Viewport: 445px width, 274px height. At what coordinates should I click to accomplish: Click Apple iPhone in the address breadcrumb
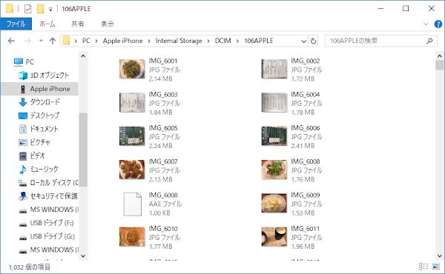122,41
